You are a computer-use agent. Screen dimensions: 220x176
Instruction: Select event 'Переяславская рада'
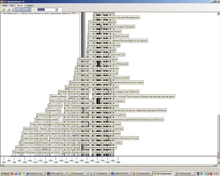pyautogui.click(x=102, y=78)
